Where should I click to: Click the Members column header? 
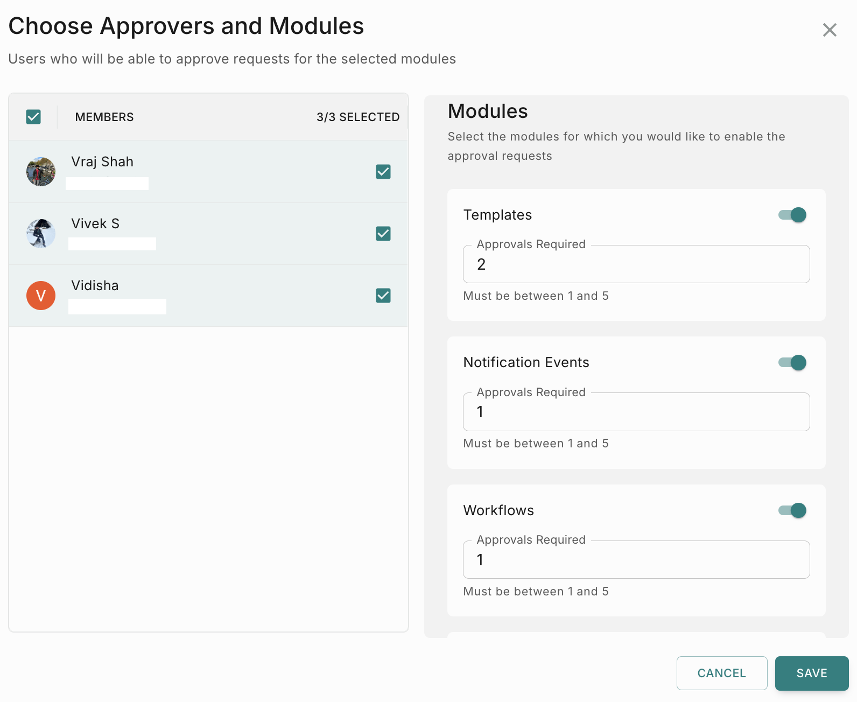click(104, 117)
